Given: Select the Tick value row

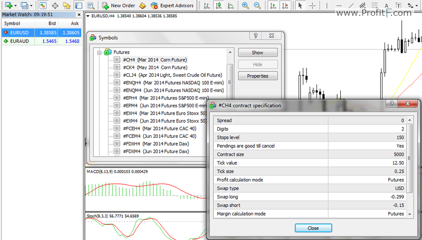Looking at the screenshot, I should click(x=310, y=163).
